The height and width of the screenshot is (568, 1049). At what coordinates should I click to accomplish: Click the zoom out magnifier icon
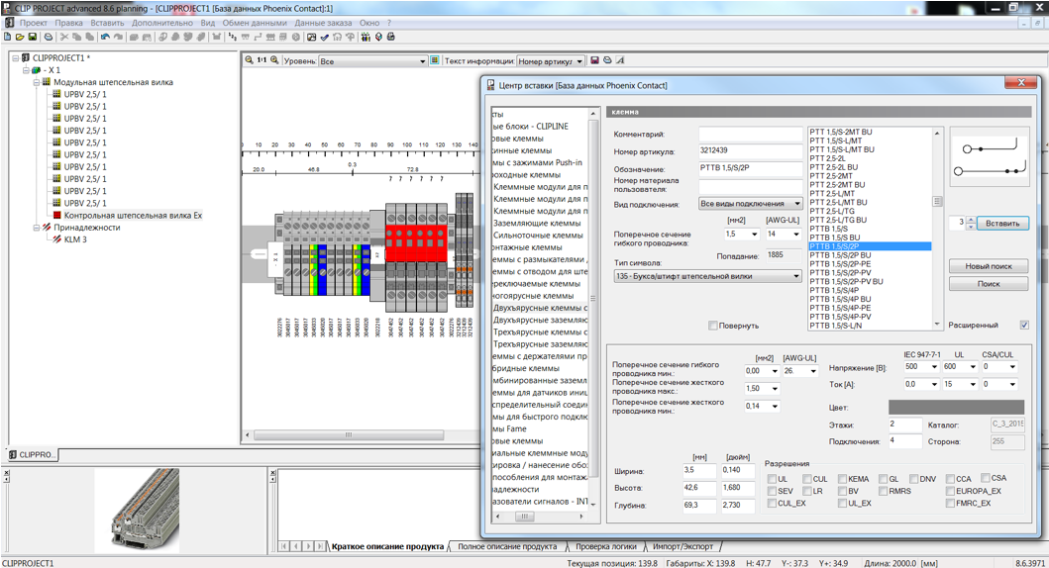pyautogui.click(x=249, y=60)
